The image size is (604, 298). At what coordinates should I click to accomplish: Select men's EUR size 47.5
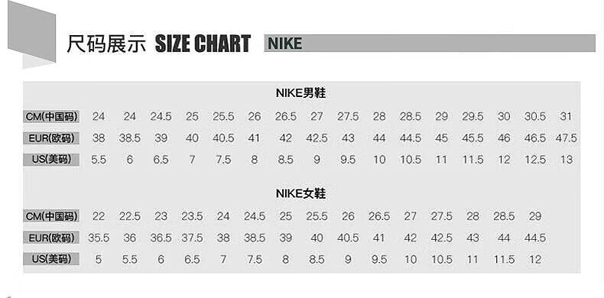pyautogui.click(x=567, y=138)
